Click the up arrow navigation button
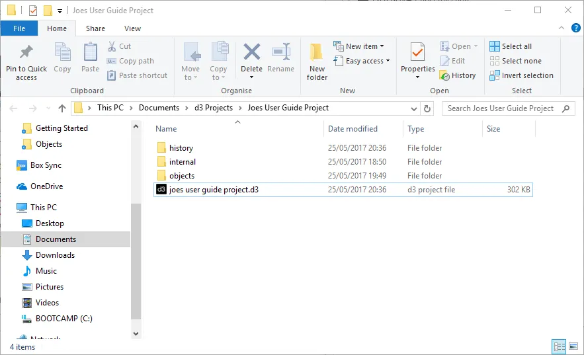Image resolution: width=584 pixels, height=355 pixels. [x=62, y=108]
